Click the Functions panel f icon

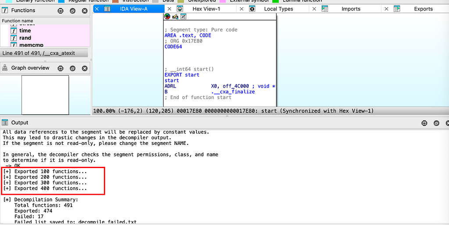tap(5, 11)
